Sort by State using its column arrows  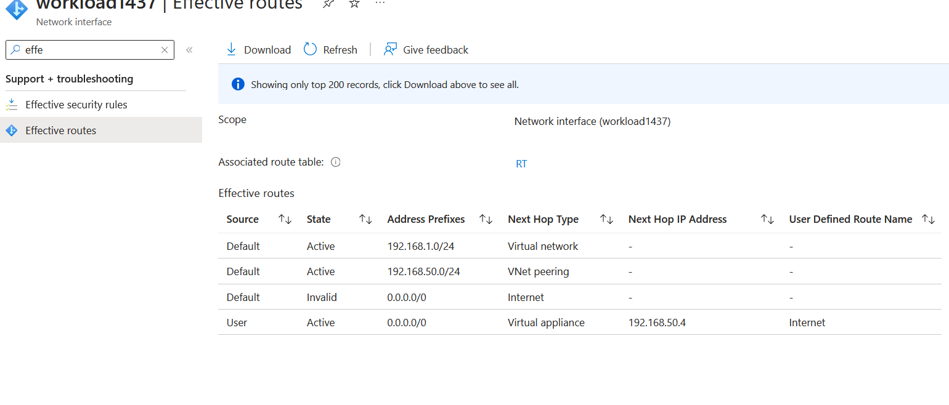coord(365,219)
